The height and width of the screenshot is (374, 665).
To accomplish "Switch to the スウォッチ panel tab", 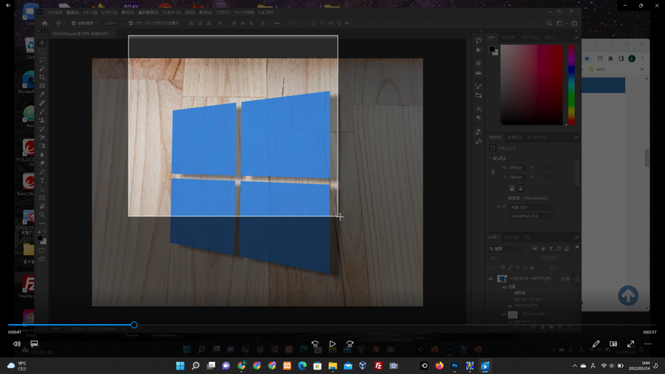I will click(508, 37).
